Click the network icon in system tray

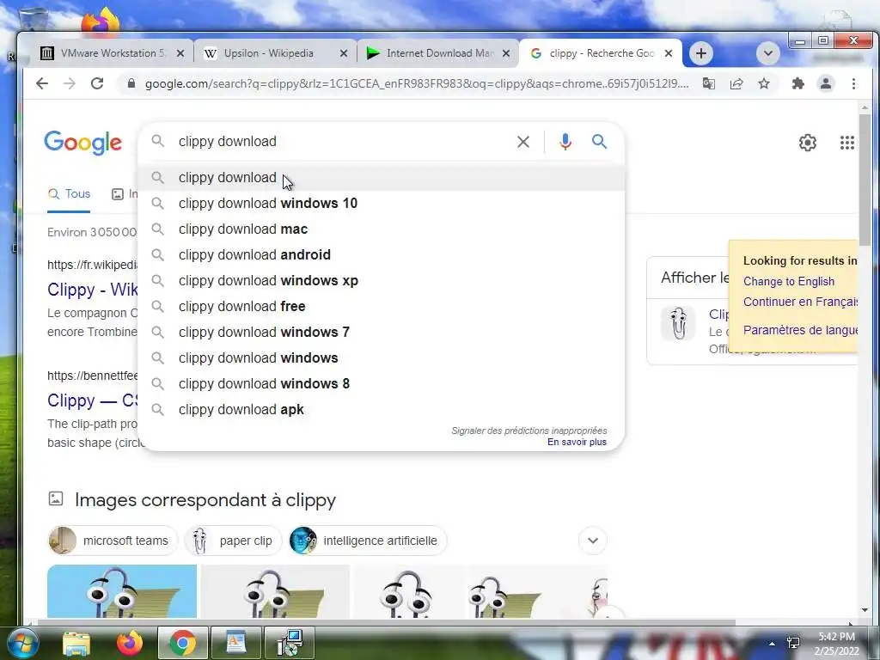tap(793, 643)
